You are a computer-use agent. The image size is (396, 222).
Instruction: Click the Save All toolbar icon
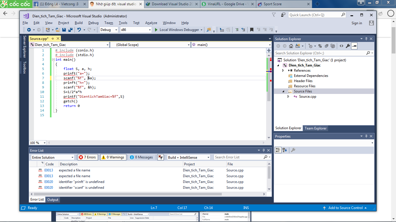70,30
